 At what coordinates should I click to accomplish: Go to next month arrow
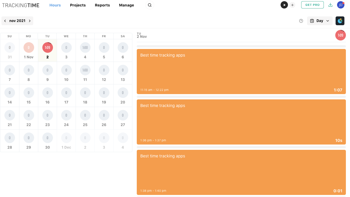(30, 21)
